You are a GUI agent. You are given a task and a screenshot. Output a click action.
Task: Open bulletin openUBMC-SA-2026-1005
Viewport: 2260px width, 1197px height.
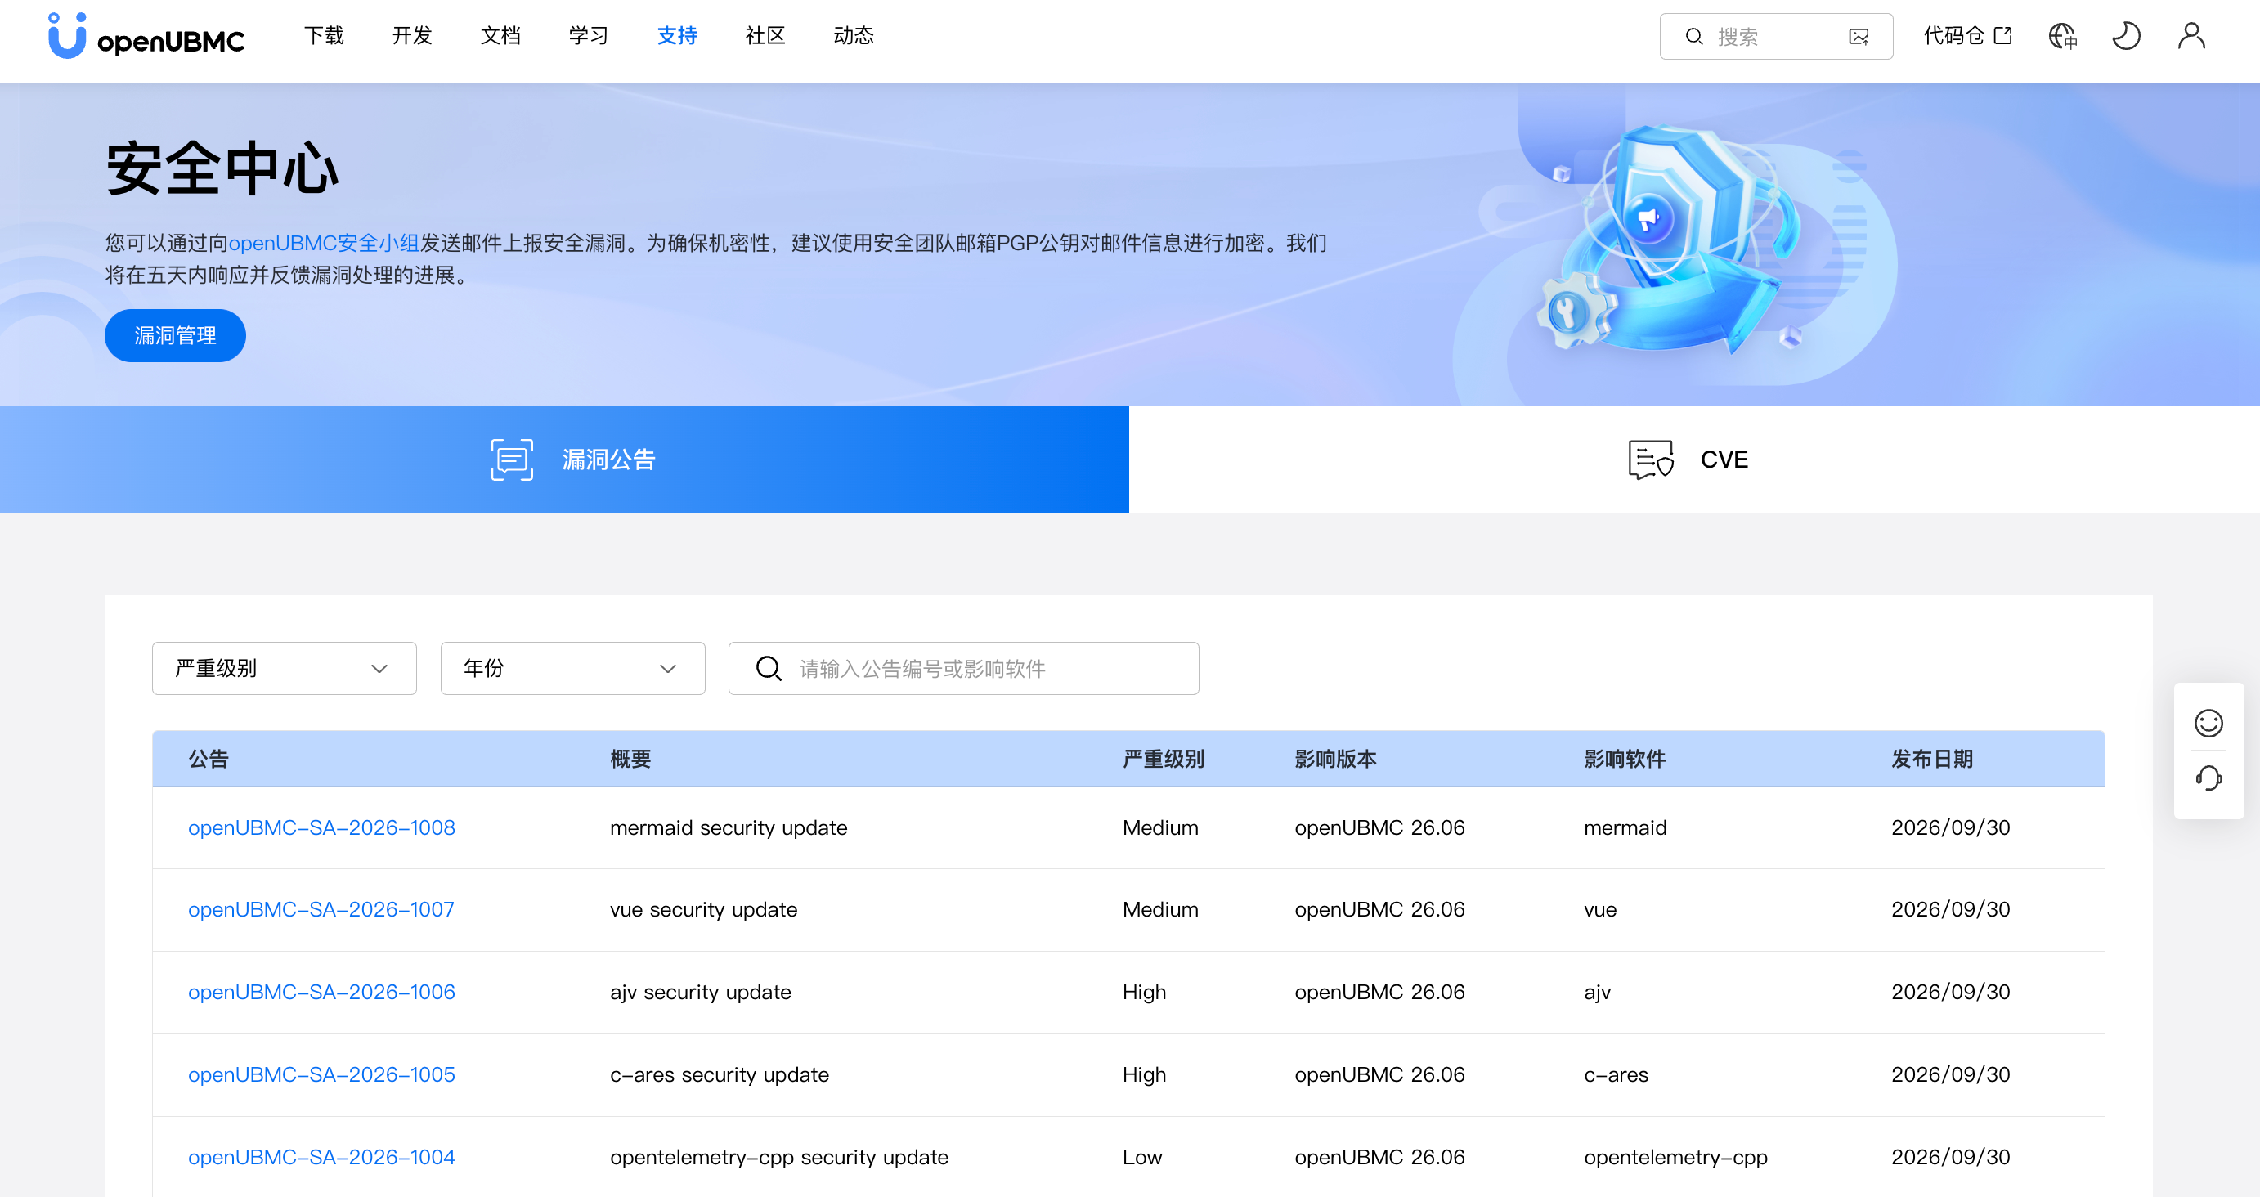point(321,1074)
